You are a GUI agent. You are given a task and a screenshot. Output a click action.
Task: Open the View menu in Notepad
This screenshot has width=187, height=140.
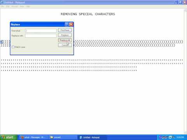[x=22, y=6]
